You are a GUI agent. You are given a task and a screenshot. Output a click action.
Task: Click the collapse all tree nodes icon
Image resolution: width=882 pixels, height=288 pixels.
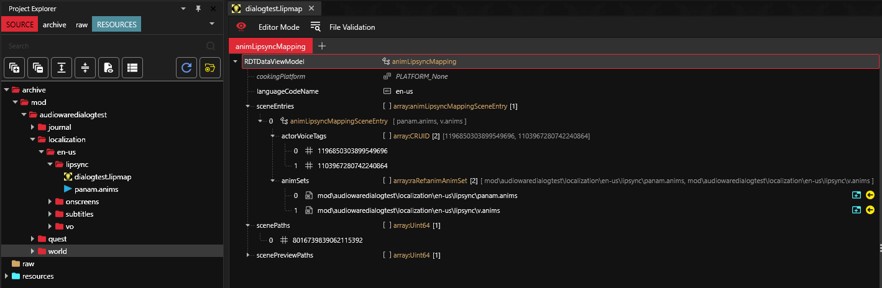click(38, 68)
